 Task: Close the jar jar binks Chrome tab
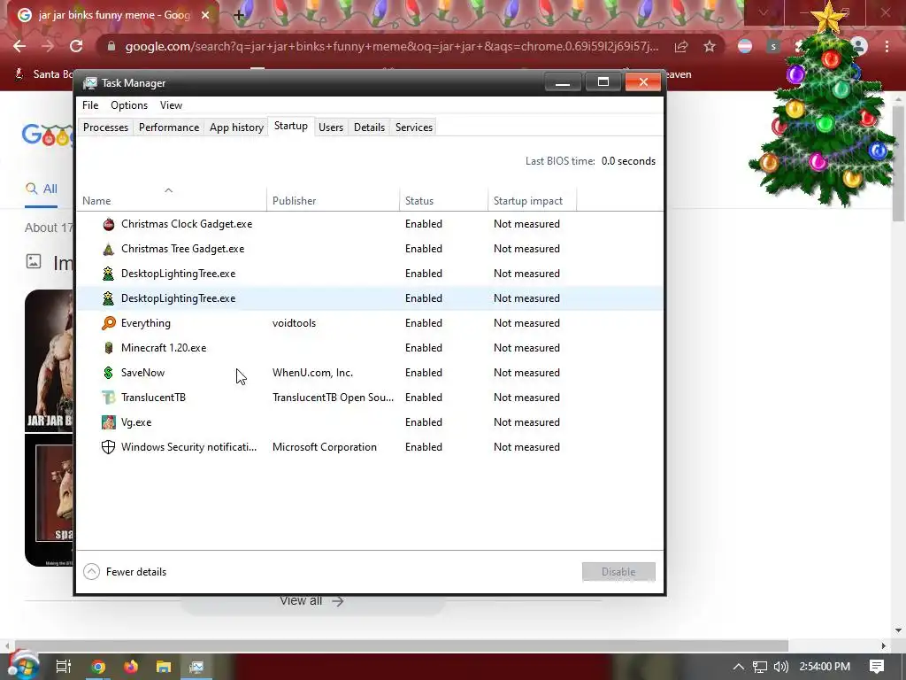[x=205, y=15]
